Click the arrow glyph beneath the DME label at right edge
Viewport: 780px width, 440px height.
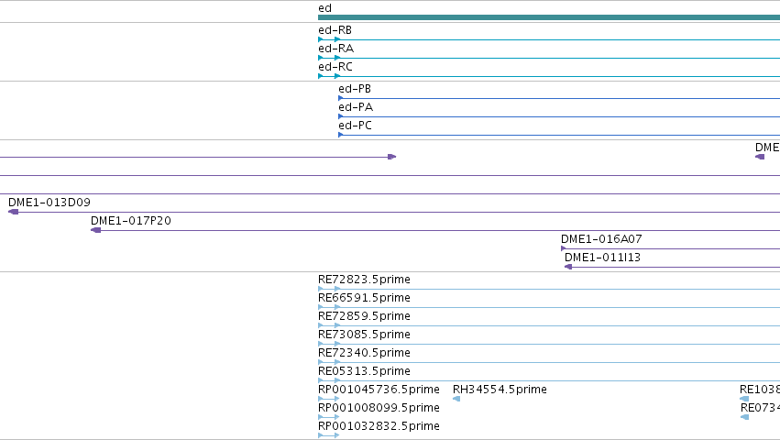pyautogui.click(x=760, y=157)
